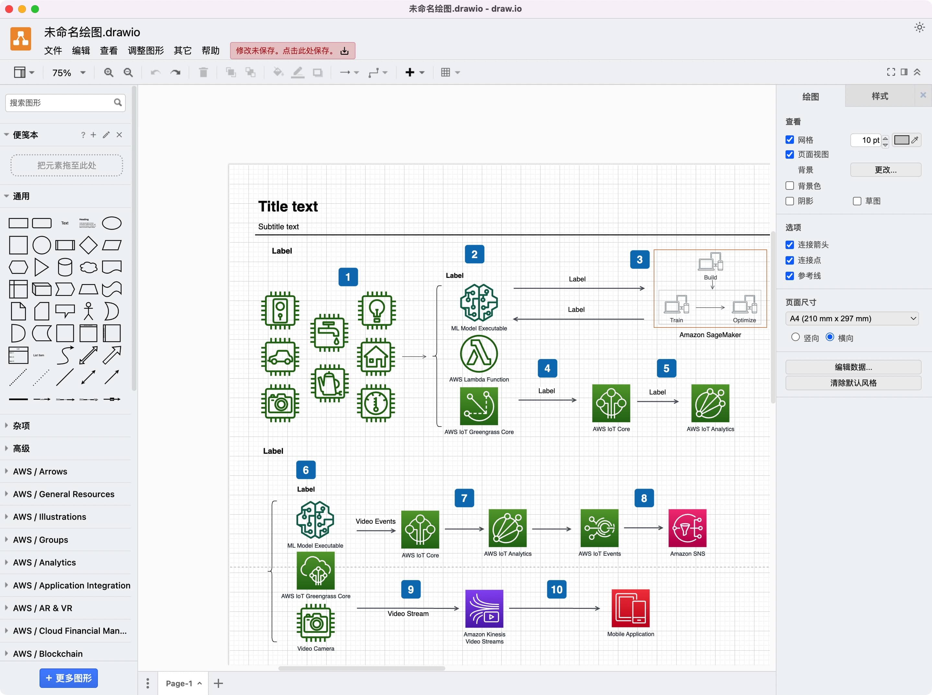
Task: Expand the AWS / Analytics category
Action: (x=65, y=563)
